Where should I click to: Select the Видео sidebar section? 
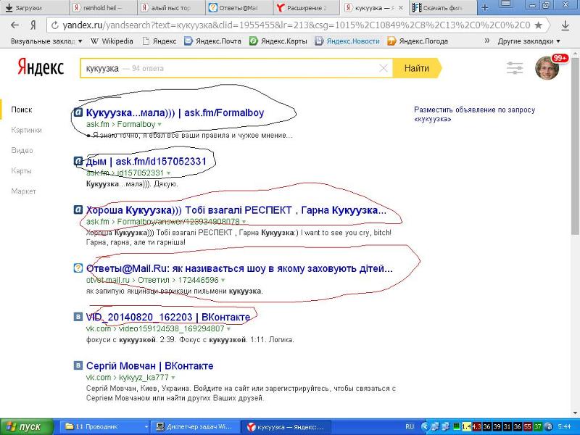[22, 150]
